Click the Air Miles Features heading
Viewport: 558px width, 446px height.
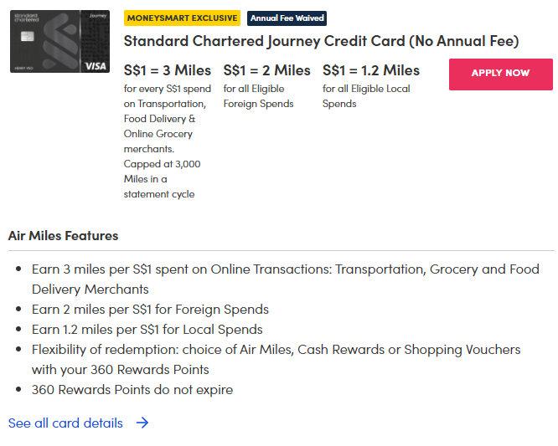coord(63,235)
